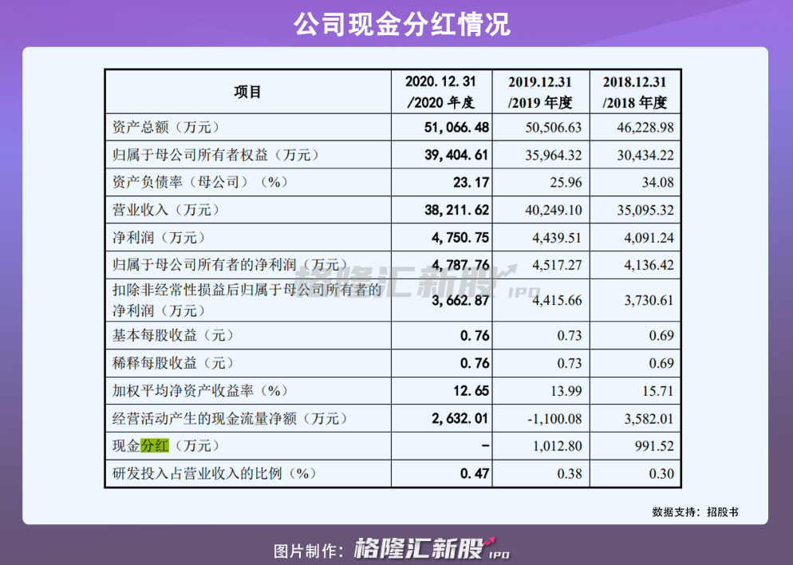Select row label 资产负债率（母公司）（%）
Viewport: 793px width, 565px height.
(x=199, y=182)
